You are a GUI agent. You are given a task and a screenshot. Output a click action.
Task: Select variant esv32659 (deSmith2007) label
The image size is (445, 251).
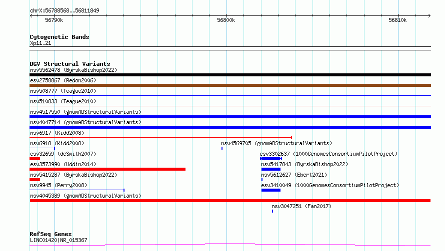63,154
